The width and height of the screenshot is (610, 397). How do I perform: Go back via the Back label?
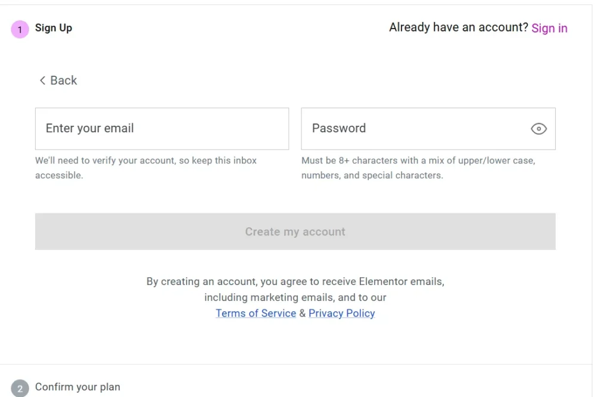63,80
